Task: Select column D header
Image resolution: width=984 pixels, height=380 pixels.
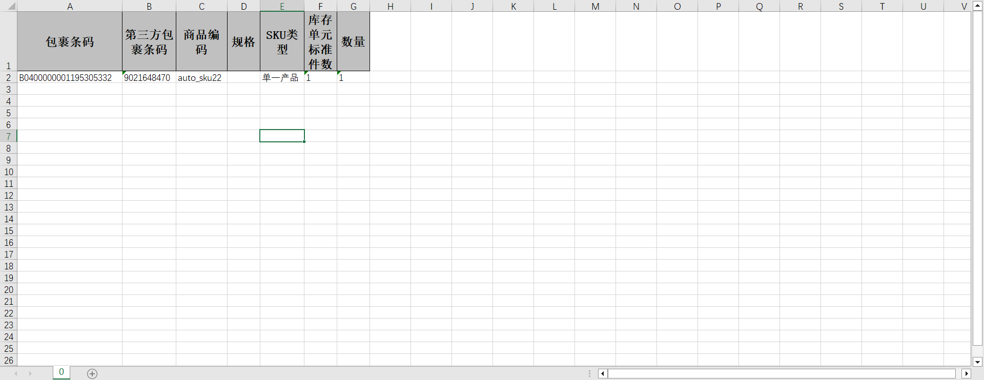Action: pos(244,6)
